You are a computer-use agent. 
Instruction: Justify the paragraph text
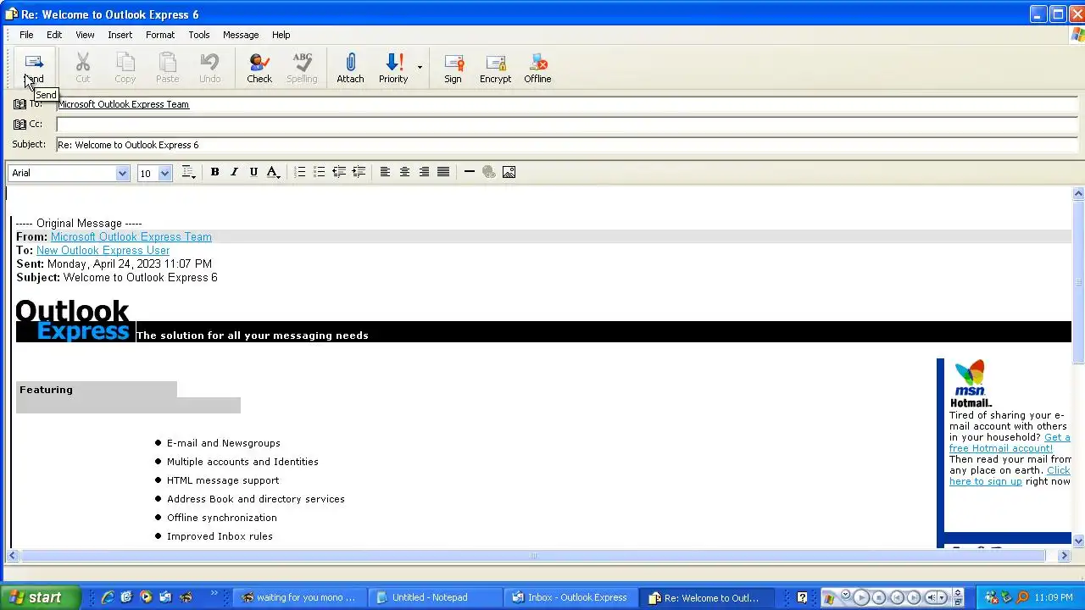tap(443, 172)
